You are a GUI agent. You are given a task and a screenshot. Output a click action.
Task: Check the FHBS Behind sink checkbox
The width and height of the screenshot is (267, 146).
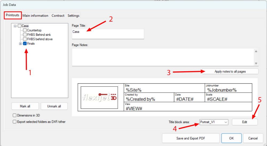click(x=25, y=35)
